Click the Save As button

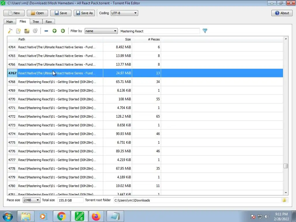84,13
